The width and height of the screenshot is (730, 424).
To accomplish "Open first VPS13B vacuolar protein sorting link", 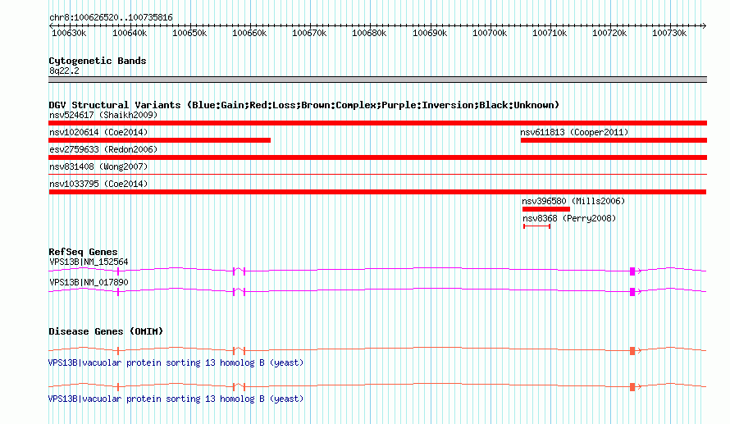I will coord(176,362).
